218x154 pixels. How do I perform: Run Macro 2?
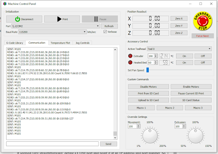click(x=170, y=108)
